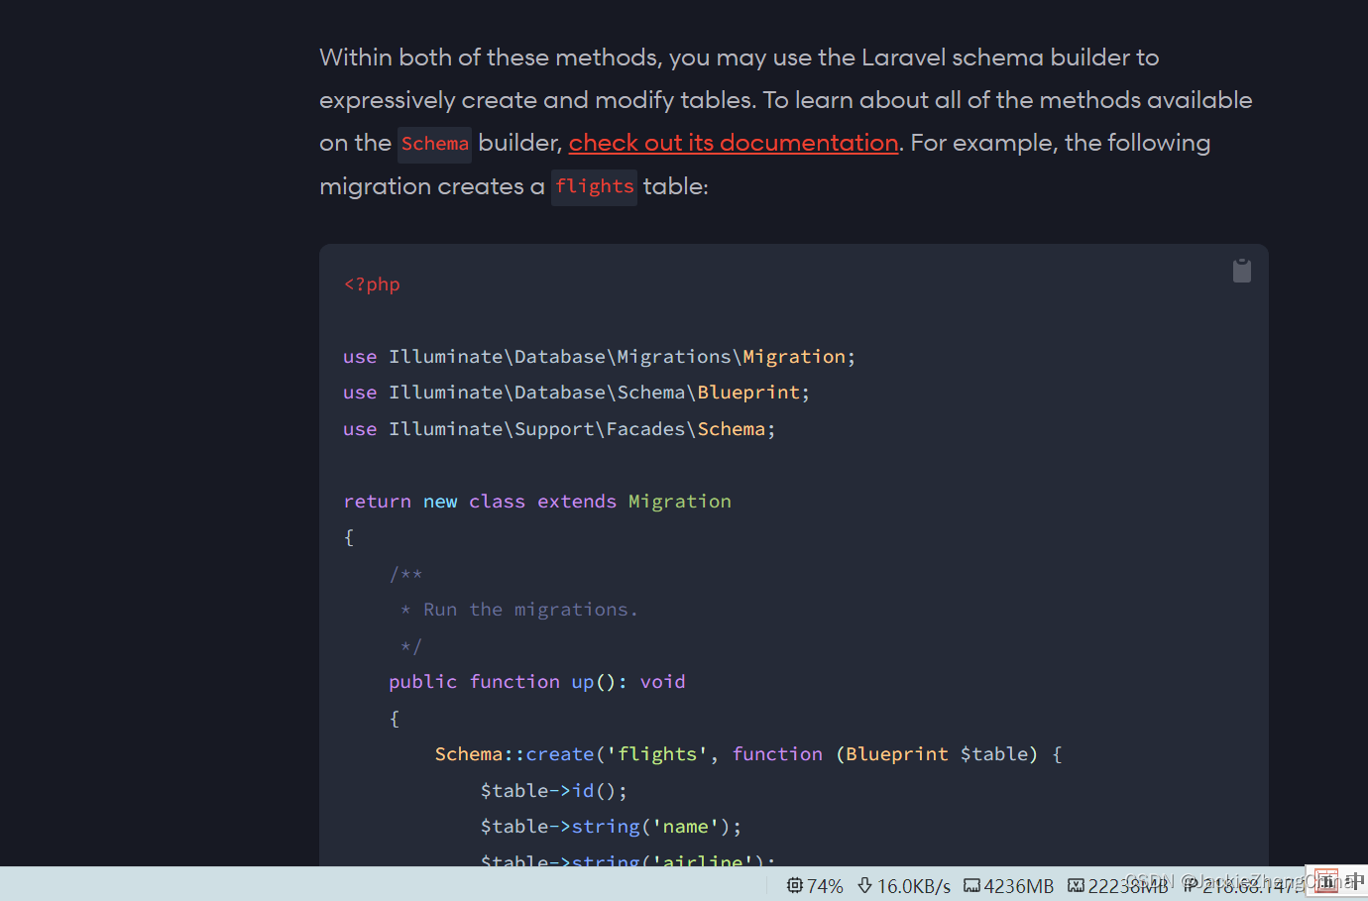
Task: Click the 'public function up(): void' line
Action: coord(537,682)
